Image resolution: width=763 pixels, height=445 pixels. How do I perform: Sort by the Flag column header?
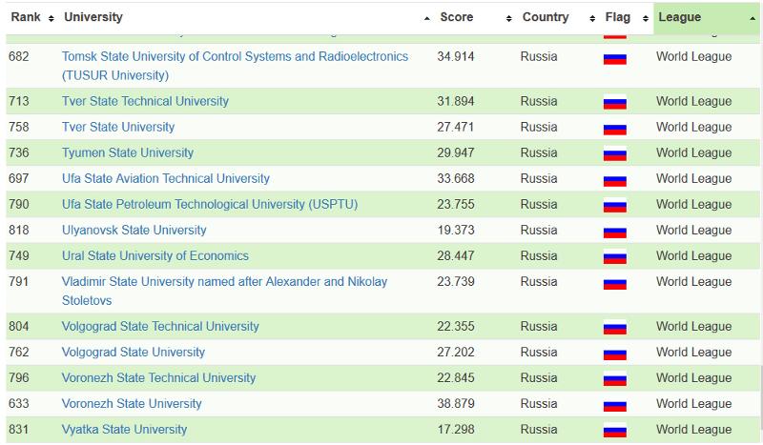coord(617,17)
